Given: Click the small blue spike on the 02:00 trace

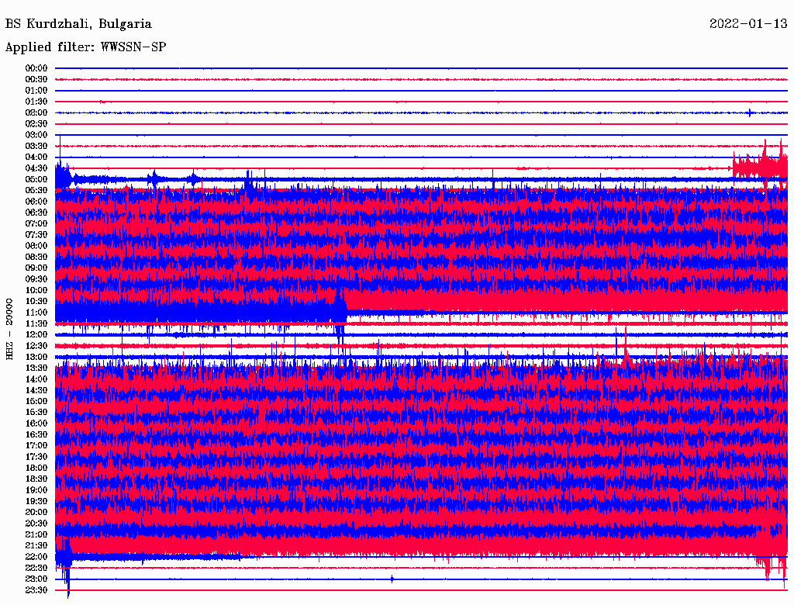Looking at the screenshot, I should tap(750, 112).
